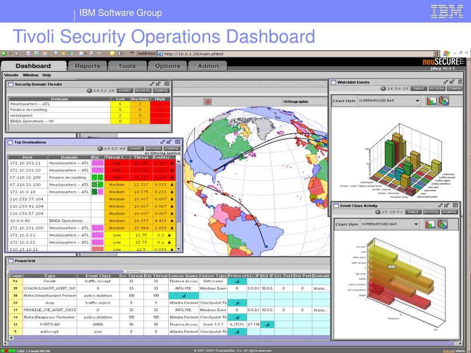This screenshot has width=471, height=353.
Task: Expand the browser toolbar overflow chevron
Action: pyautogui.click(x=132, y=53)
